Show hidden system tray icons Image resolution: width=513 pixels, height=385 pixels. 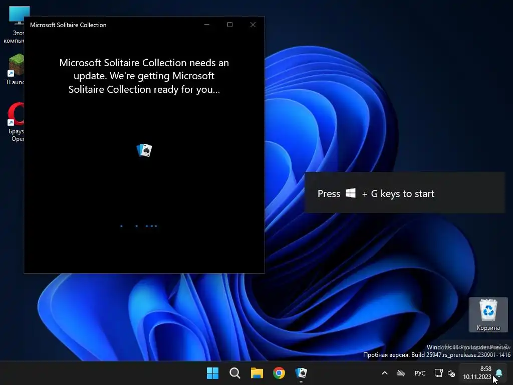[x=385, y=373]
